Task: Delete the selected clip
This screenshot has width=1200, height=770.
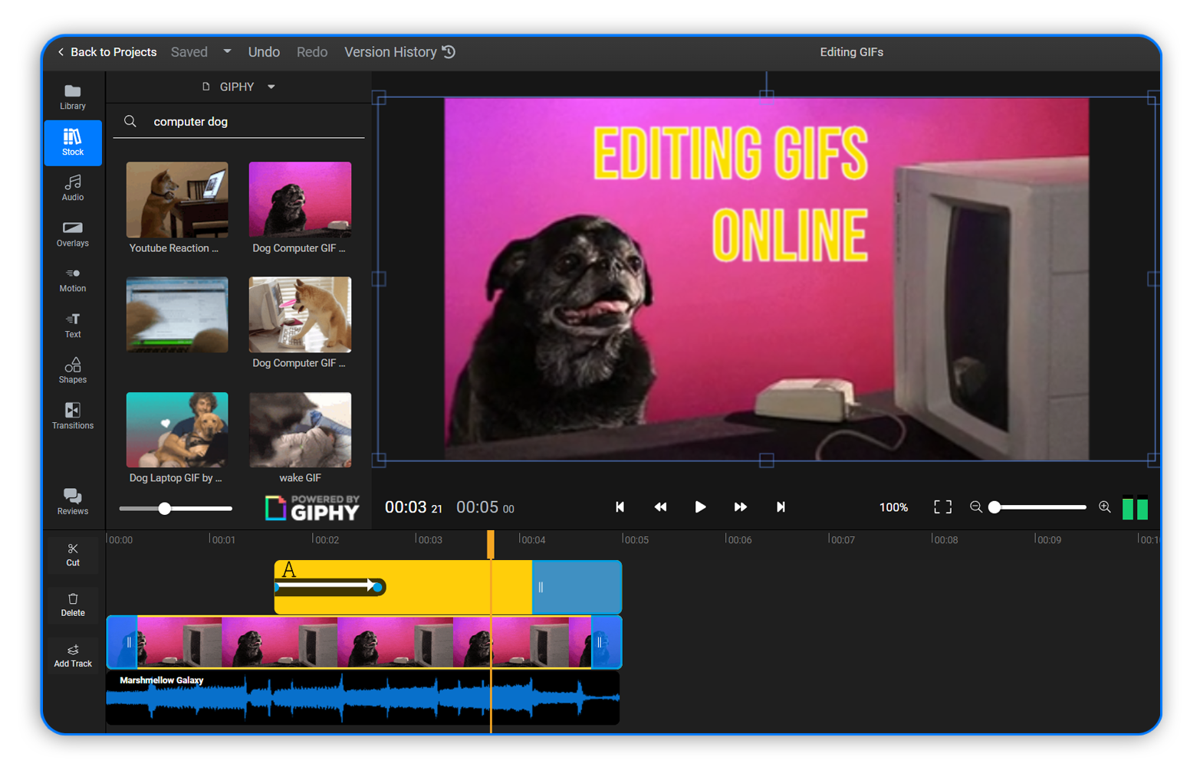Action: tap(73, 605)
